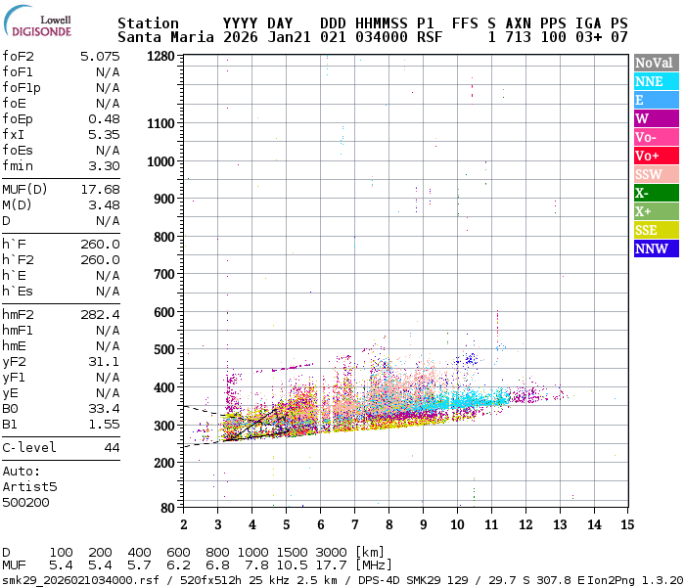Click the black traced profile line on ionogram
Image resolution: width=685 pixels, height=587 pixels.
[257, 423]
